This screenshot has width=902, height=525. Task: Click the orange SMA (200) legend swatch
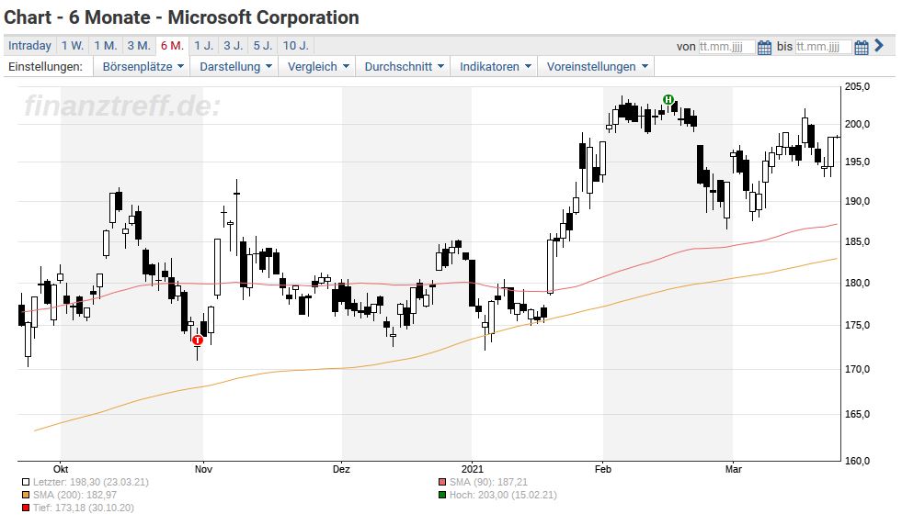26,495
